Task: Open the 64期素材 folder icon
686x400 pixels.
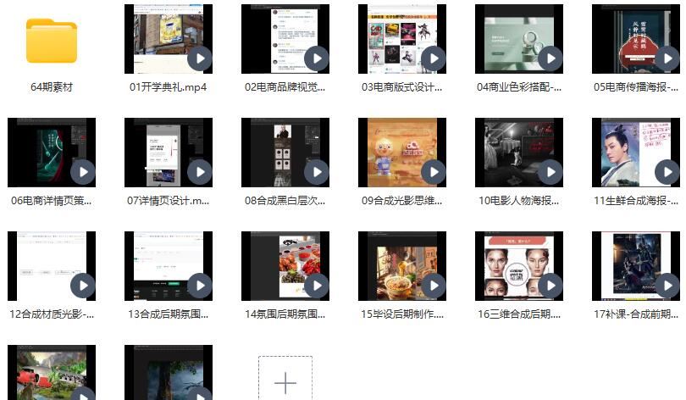Action: (52, 41)
